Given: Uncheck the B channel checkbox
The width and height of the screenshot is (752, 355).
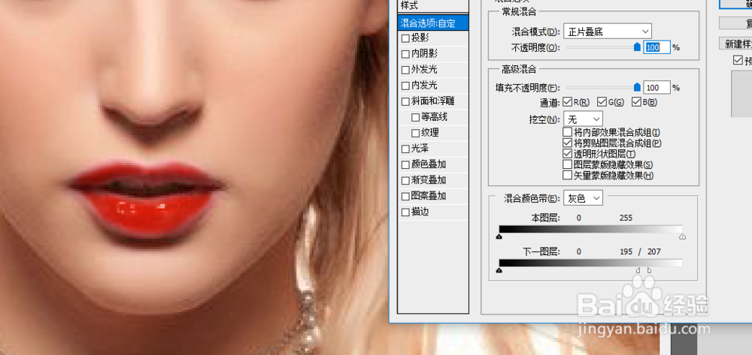Looking at the screenshot, I should click(636, 102).
